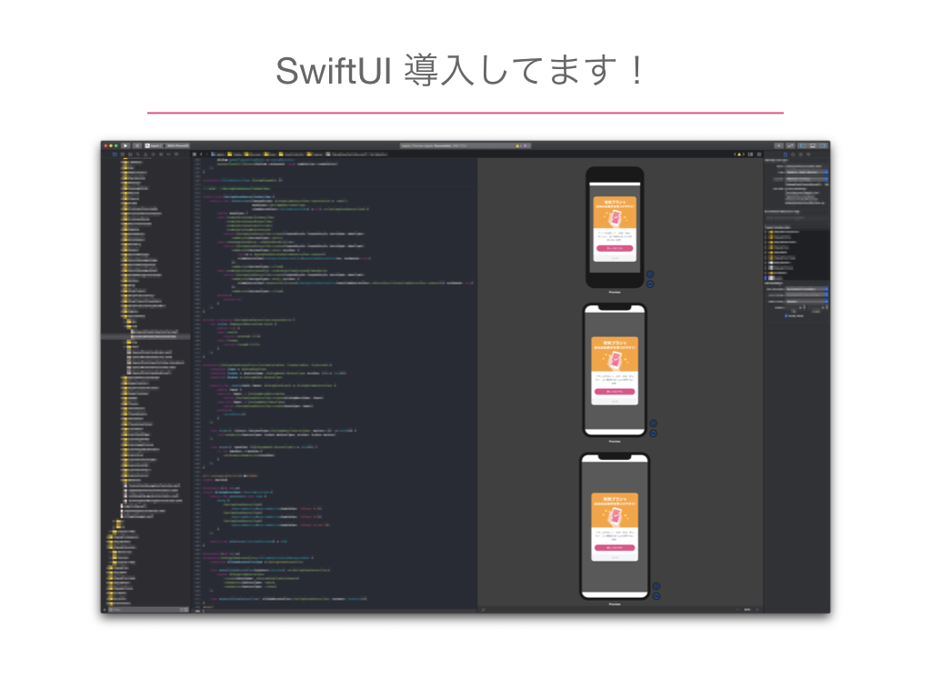Click the Run (play) button in Xcode toolbar

(x=125, y=146)
